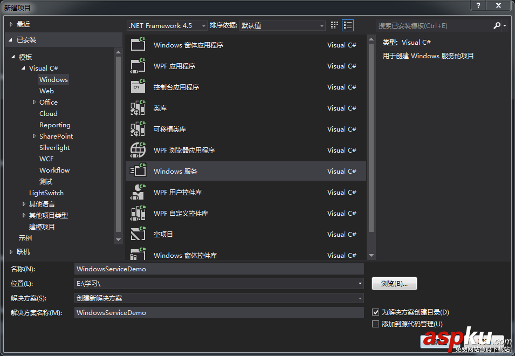Viewport: 515px width, 356px height.
Task: Click the 搜索已安装模板 search box
Action: pos(434,25)
